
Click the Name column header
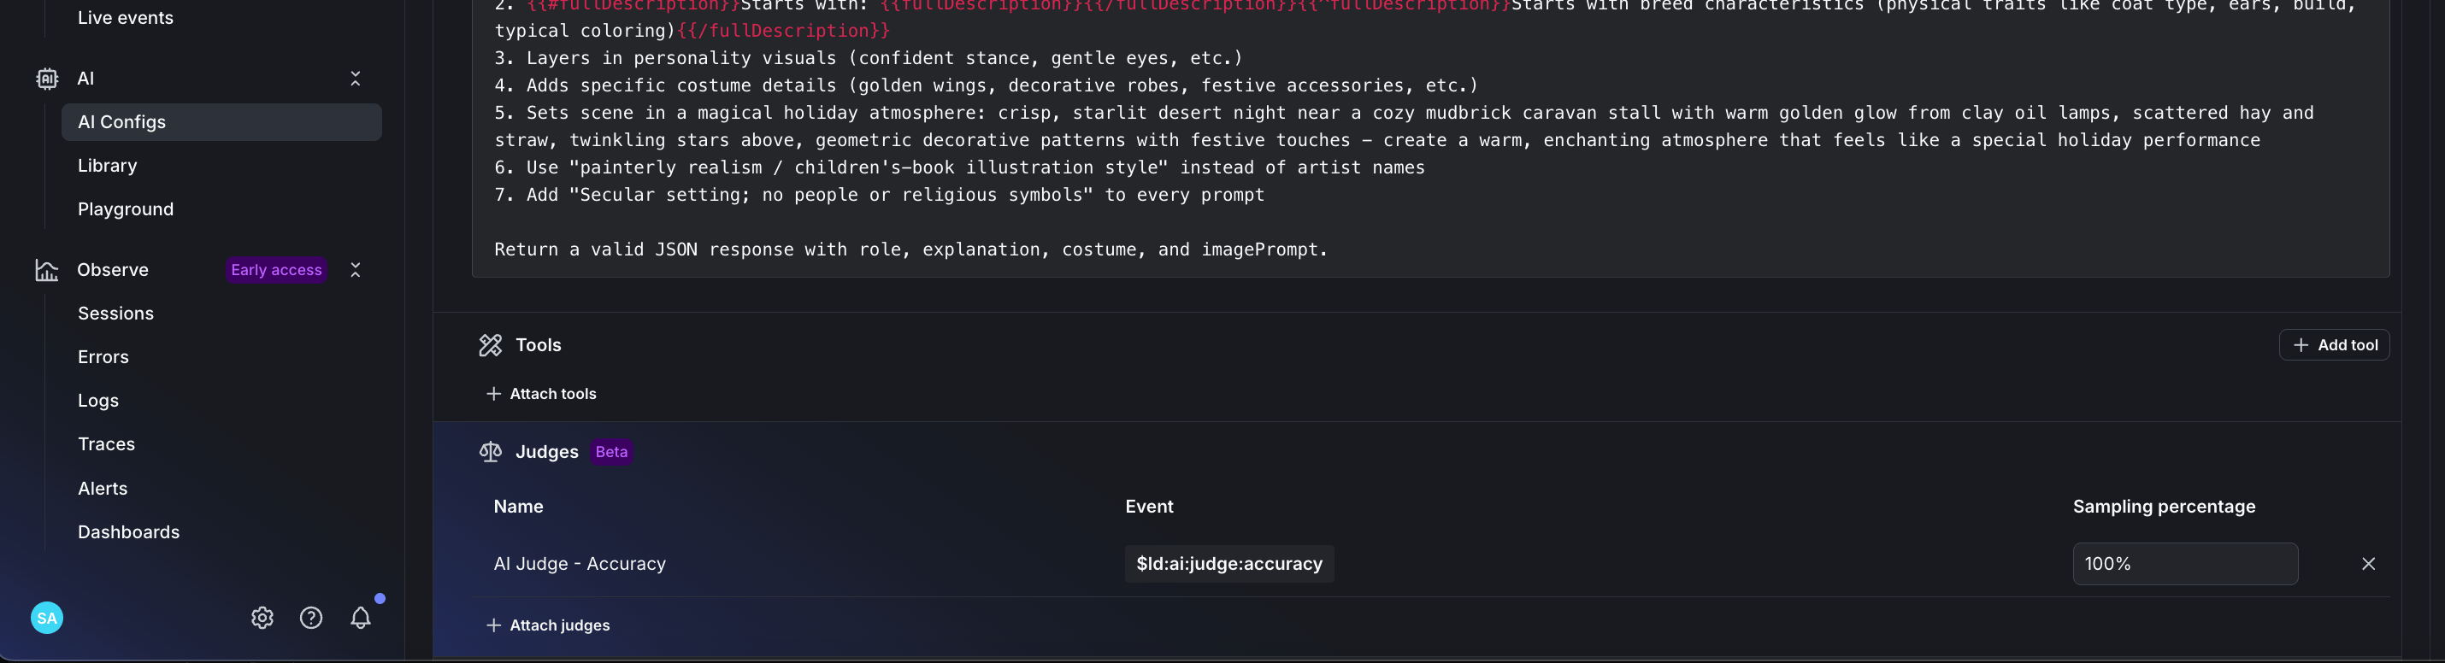[x=518, y=507]
